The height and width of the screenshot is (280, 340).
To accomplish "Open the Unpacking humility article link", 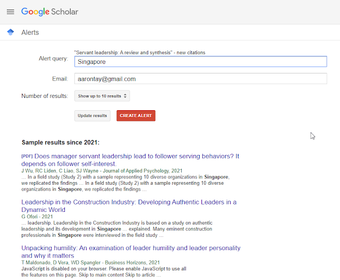I will pyautogui.click(x=131, y=252).
